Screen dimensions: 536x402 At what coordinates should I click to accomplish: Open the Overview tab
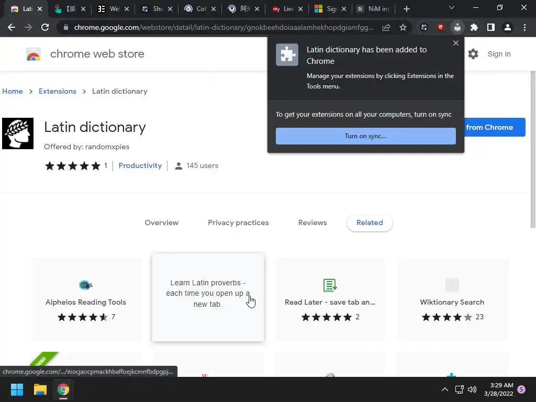tap(161, 222)
